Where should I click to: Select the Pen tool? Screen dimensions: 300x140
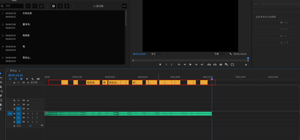coord(1,96)
